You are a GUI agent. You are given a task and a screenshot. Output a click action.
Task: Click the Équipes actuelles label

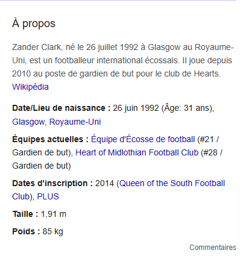51,139
